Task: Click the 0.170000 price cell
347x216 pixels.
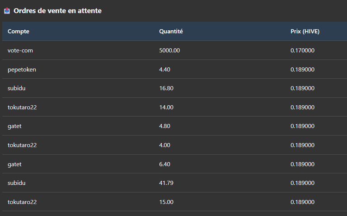Action: [302, 50]
